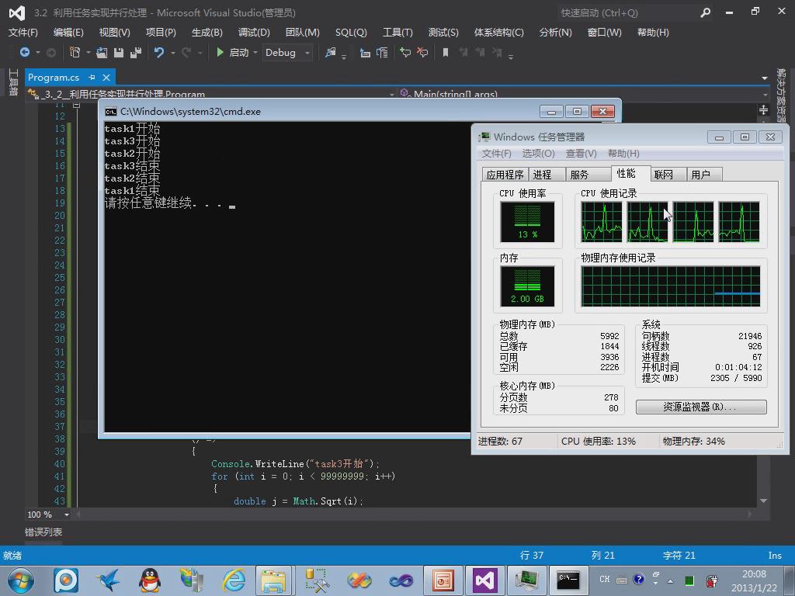Expand the New Project dropdown arrow

coord(89,53)
